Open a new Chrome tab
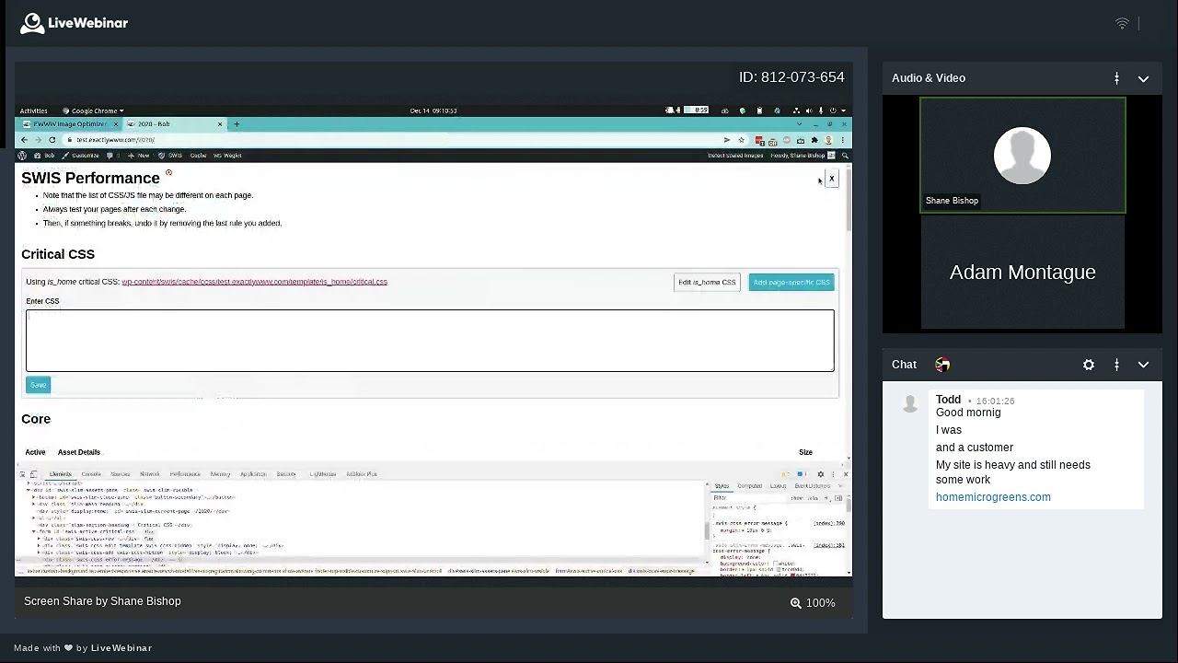Screen dimensions: 1178x663 click(x=237, y=123)
